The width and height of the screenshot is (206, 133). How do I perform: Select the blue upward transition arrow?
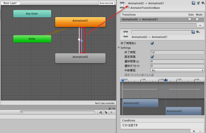[82, 40]
